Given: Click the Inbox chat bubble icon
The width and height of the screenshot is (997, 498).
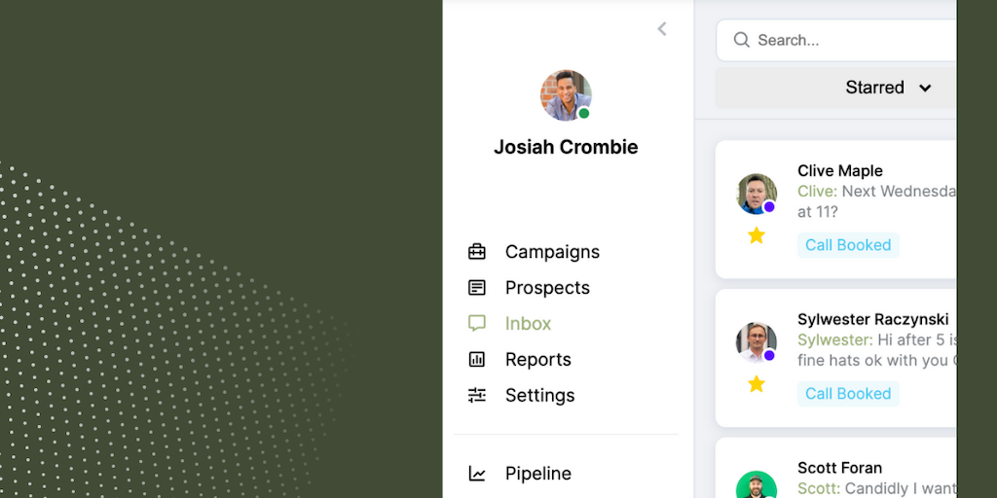Looking at the screenshot, I should tap(477, 324).
